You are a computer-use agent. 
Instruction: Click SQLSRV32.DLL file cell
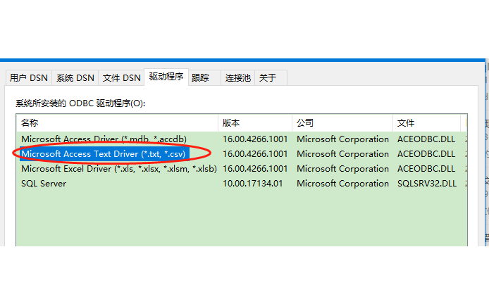tap(427, 184)
